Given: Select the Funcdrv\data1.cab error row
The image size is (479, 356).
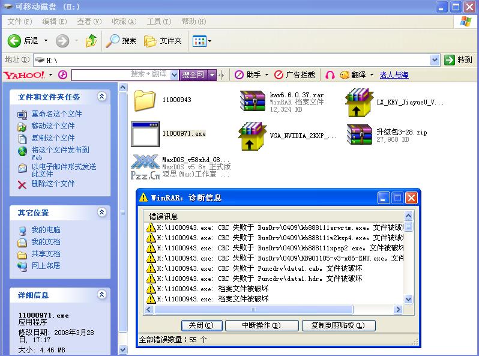Looking at the screenshot, I should pyautogui.click(x=274, y=268).
